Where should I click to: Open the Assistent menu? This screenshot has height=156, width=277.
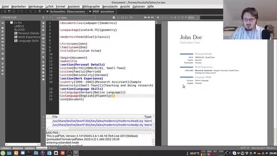[74, 6]
